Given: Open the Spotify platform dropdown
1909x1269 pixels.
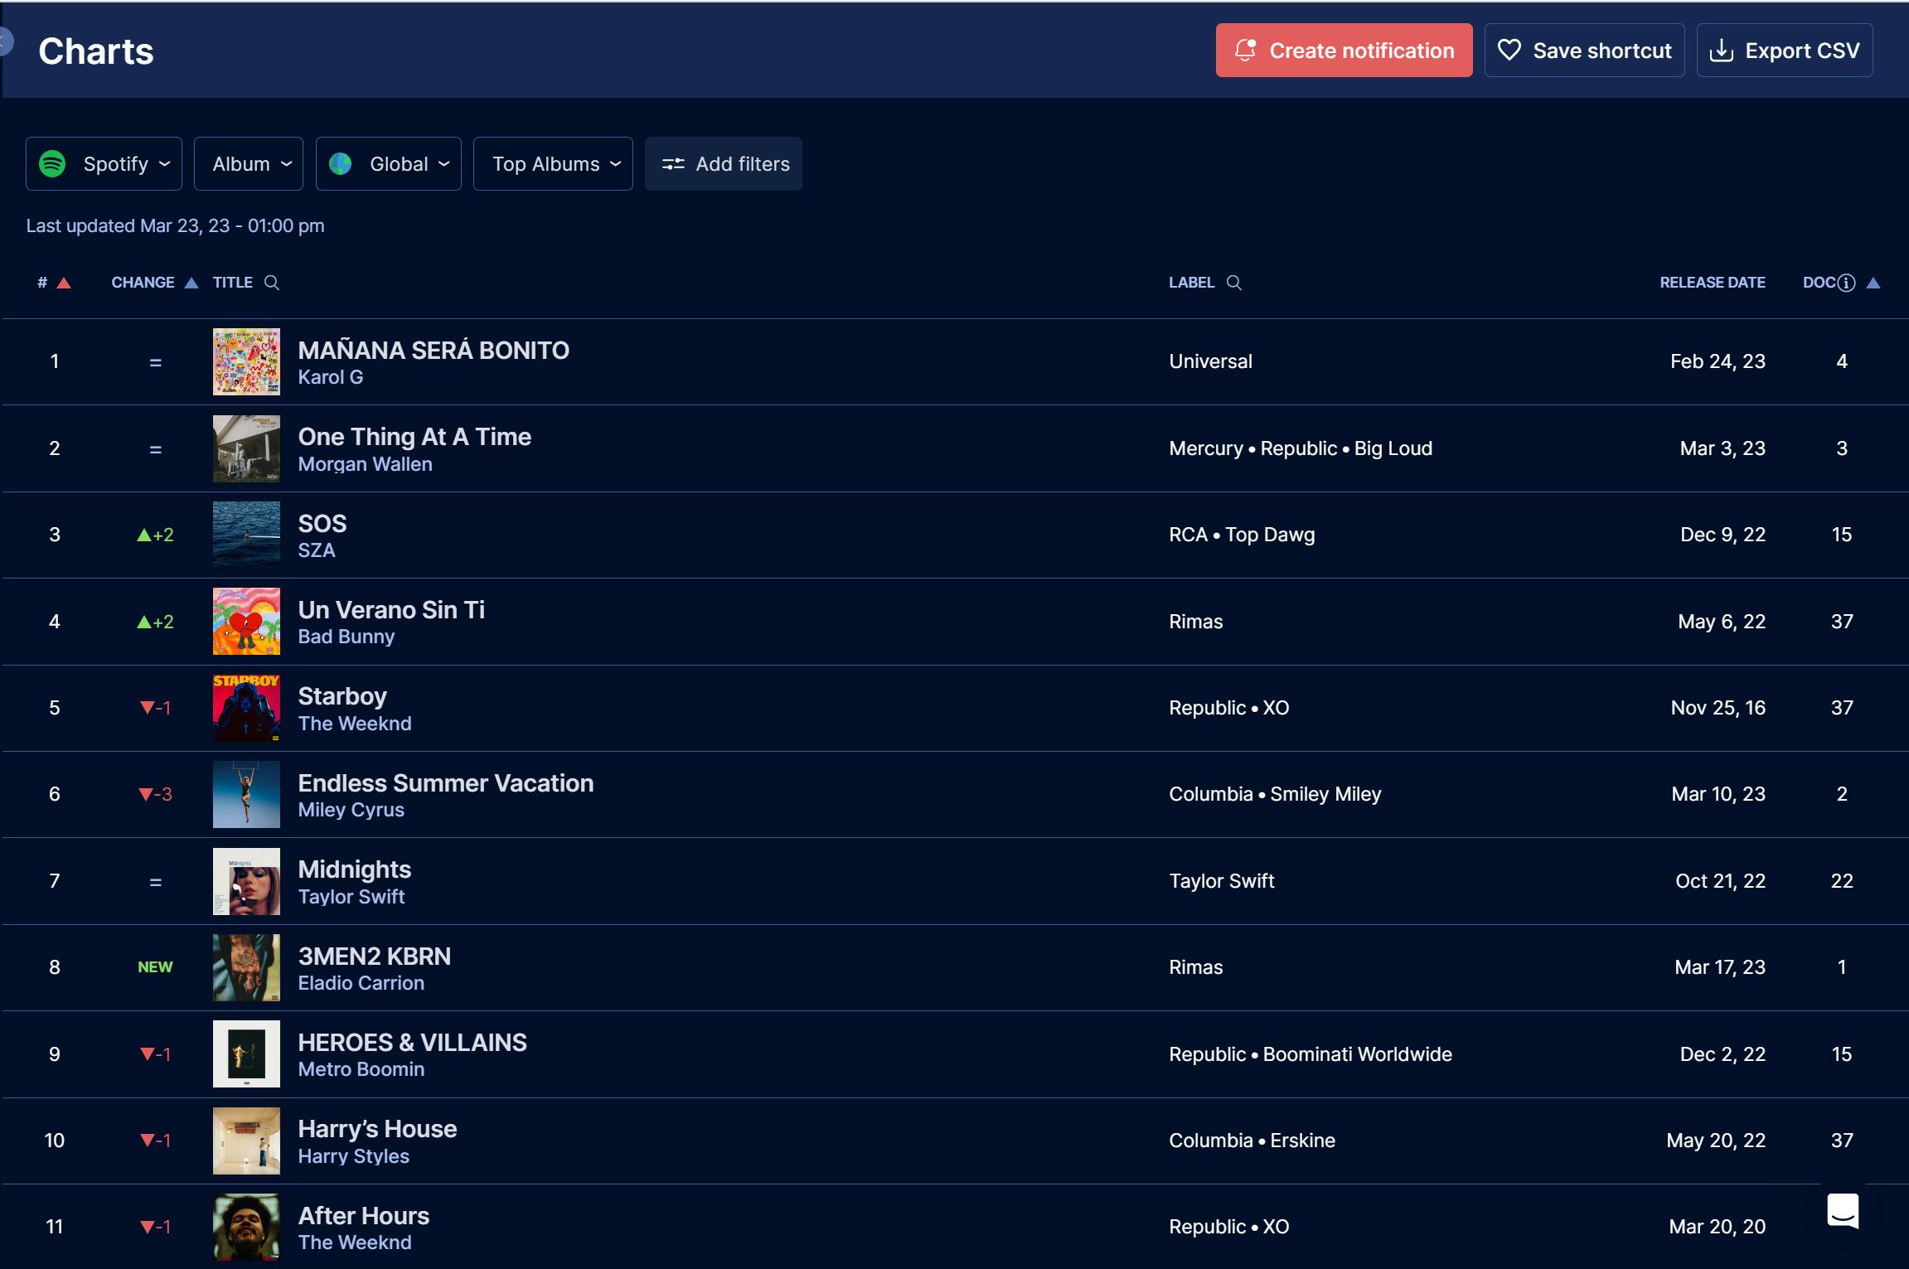Looking at the screenshot, I should [x=104, y=163].
